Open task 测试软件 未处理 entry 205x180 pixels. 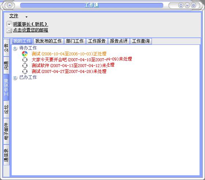[x=73, y=65]
